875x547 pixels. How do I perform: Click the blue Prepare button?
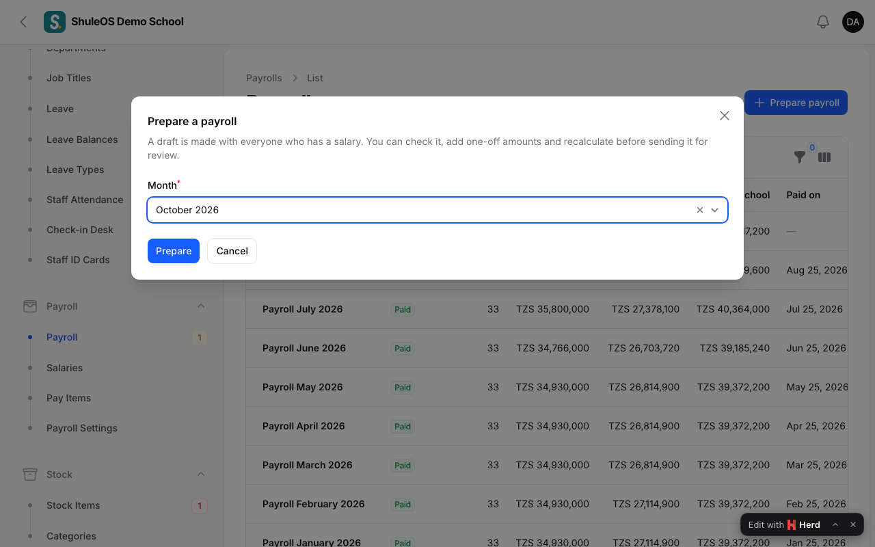(x=174, y=251)
